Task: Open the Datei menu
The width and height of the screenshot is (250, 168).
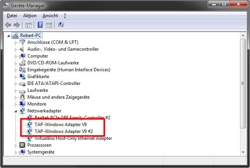Action: pos(12,16)
